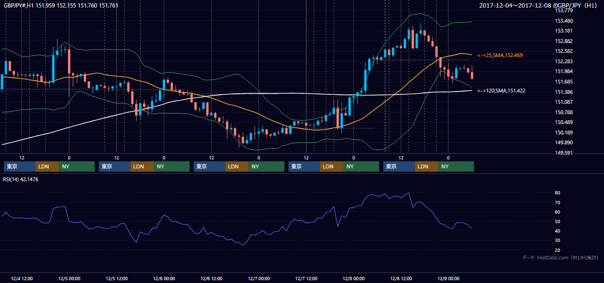Screen dimensions: 604x283
Task: Click the 2017-12-04～2017-12-08 date range heading
Action: coord(538,6)
